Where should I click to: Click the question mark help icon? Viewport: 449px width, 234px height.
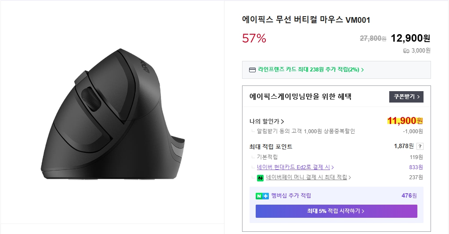tap(420, 146)
